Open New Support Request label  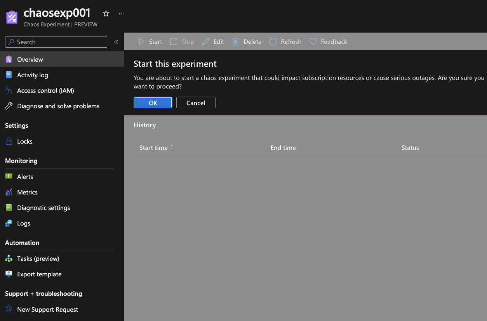click(47, 309)
